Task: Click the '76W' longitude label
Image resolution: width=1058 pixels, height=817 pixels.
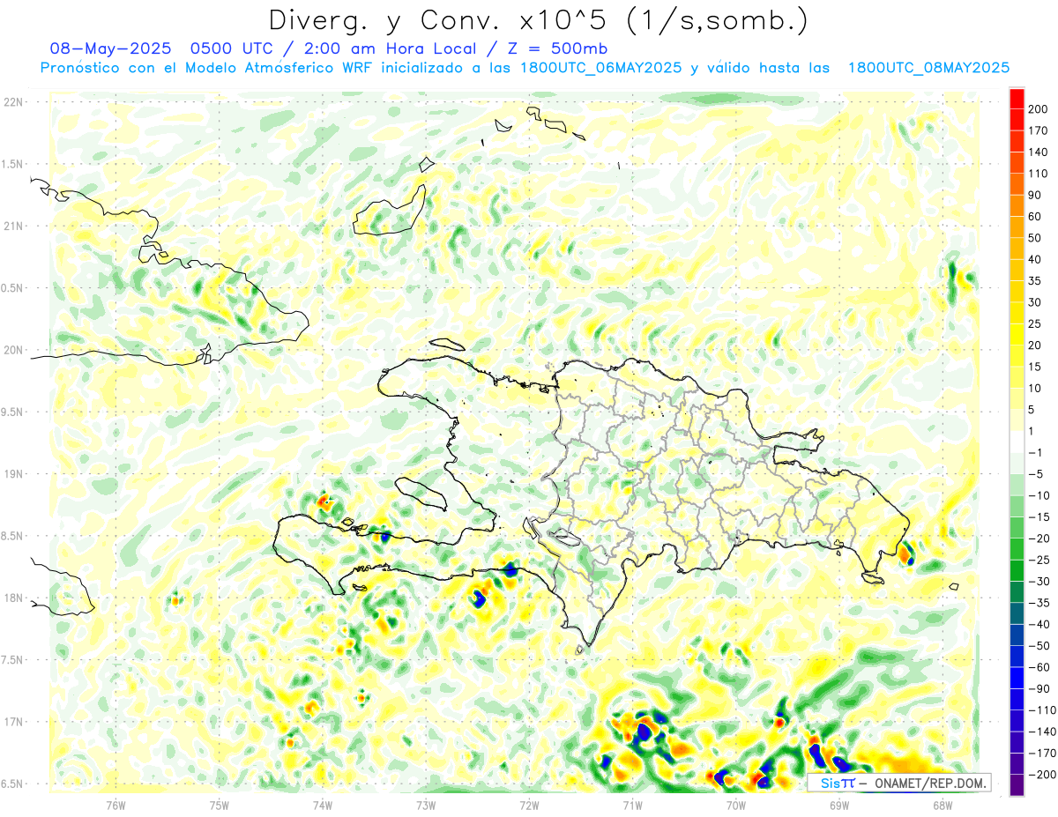Action: (115, 804)
